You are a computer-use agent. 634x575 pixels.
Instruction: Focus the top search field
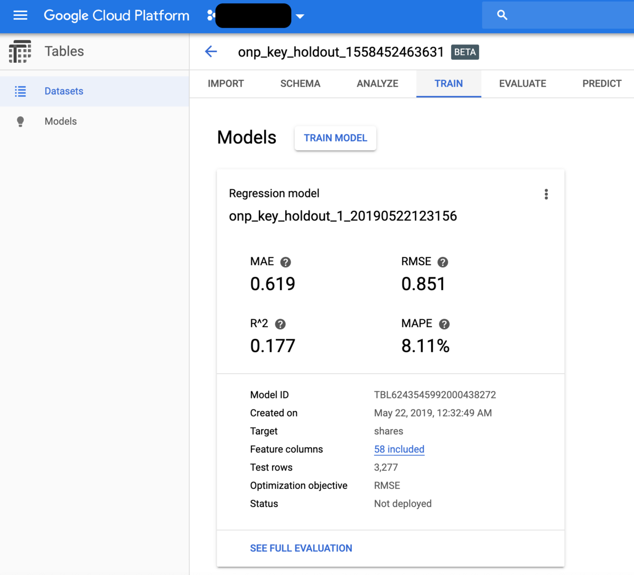click(558, 15)
